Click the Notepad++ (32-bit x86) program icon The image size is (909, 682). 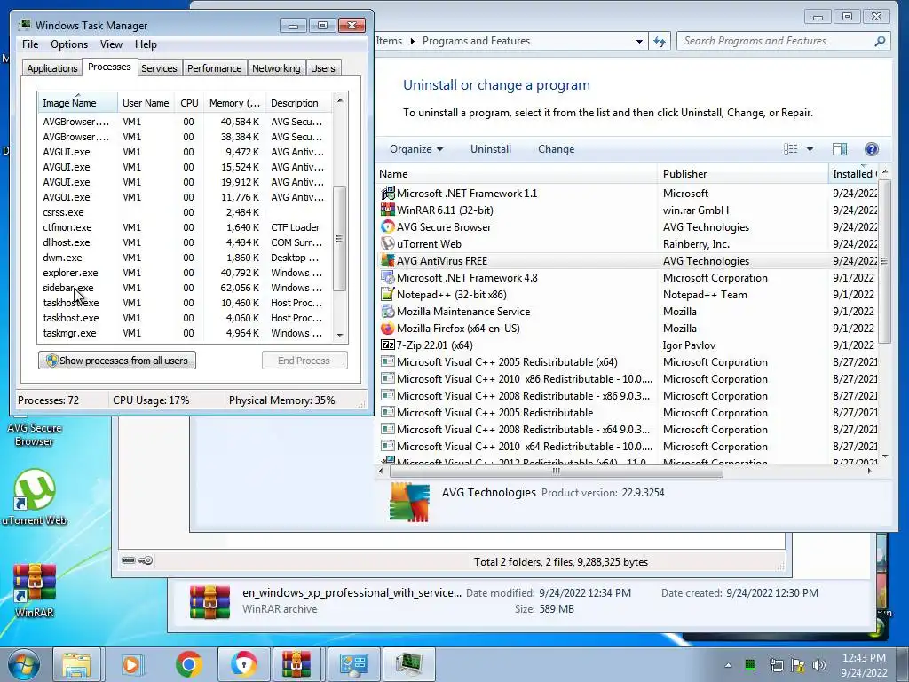pyautogui.click(x=387, y=294)
